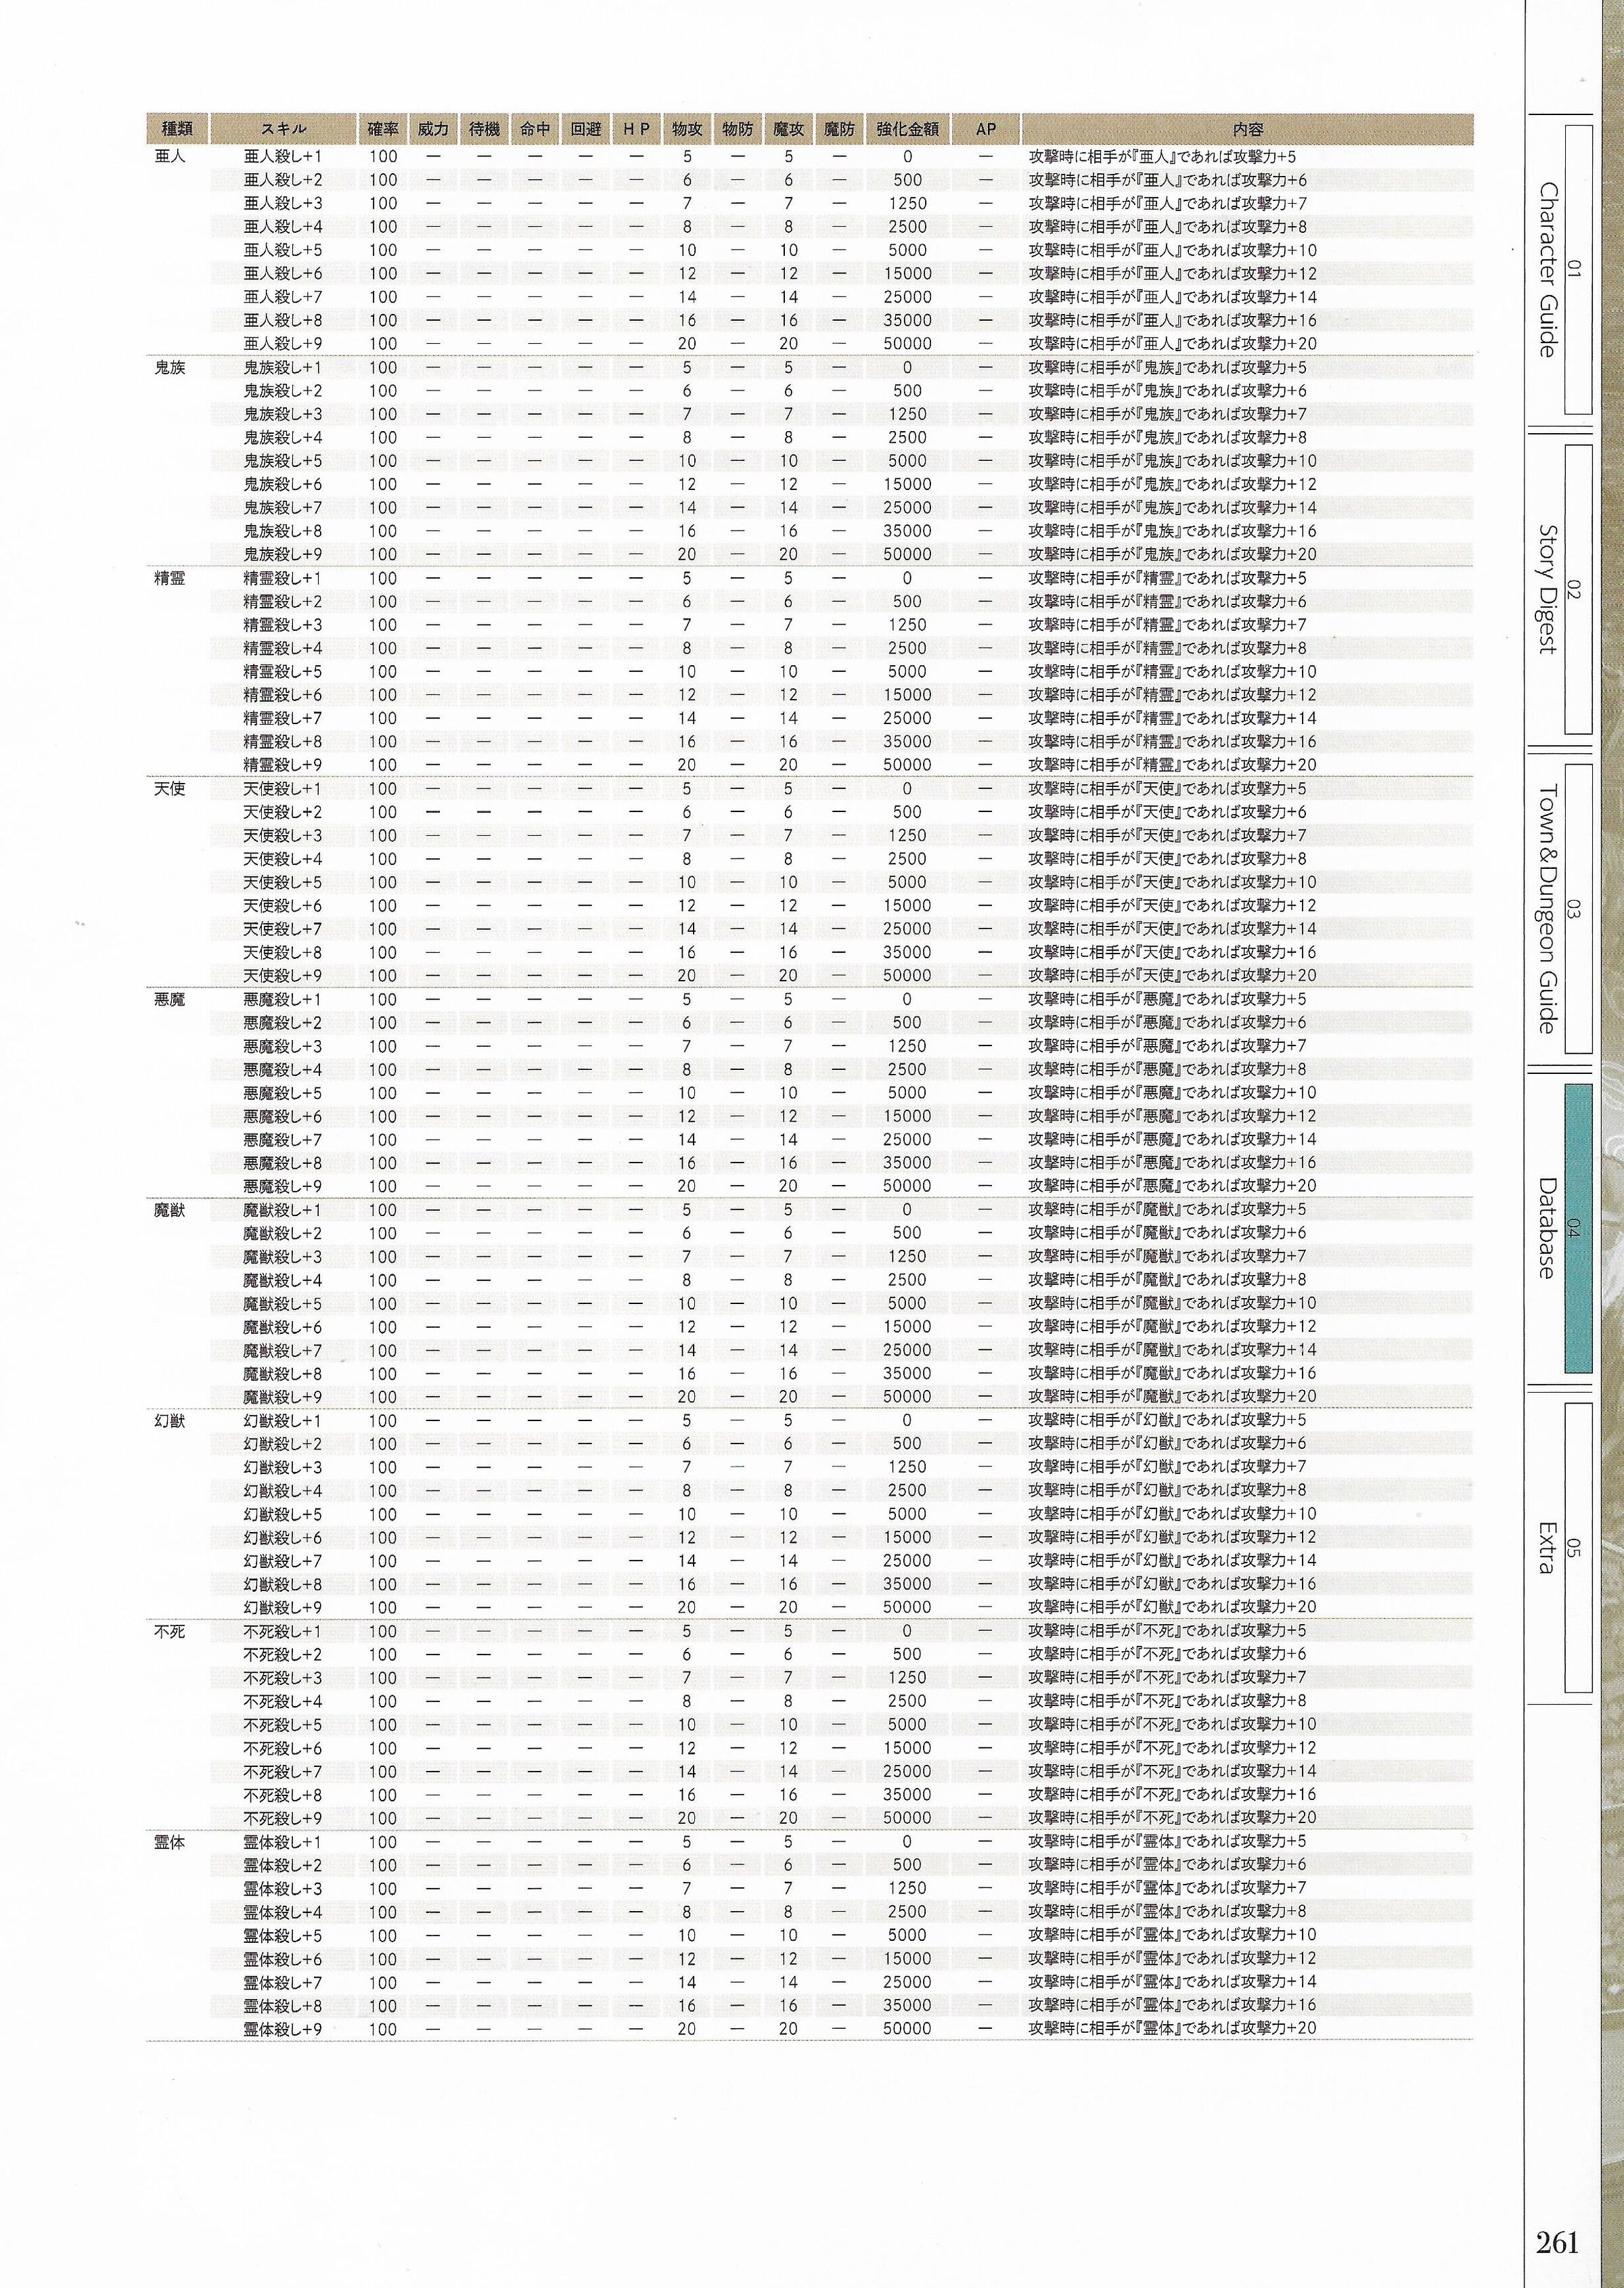Select the Town&Dungeon Guide tab

[x=1559, y=909]
